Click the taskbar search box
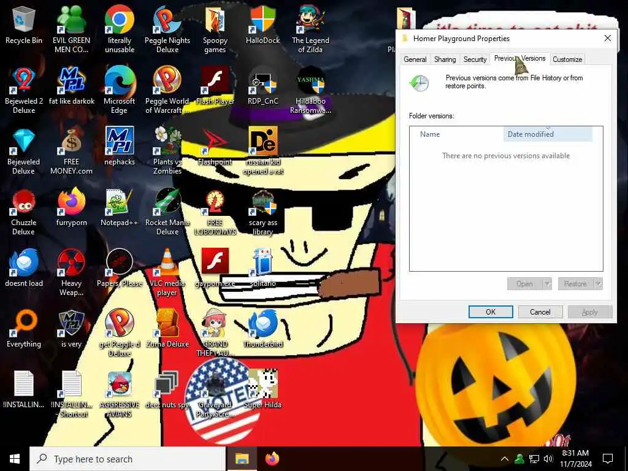628x471 pixels. 128,459
